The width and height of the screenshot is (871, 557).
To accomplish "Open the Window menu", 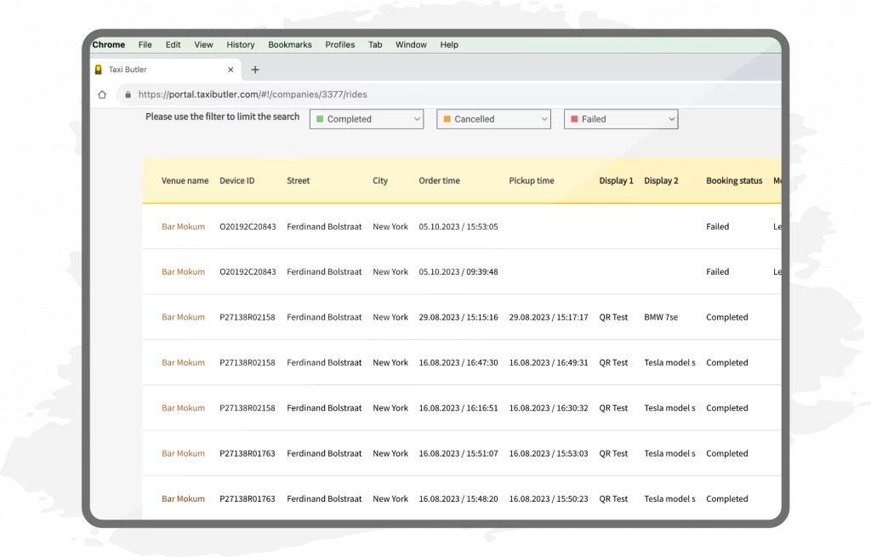I will (x=411, y=44).
